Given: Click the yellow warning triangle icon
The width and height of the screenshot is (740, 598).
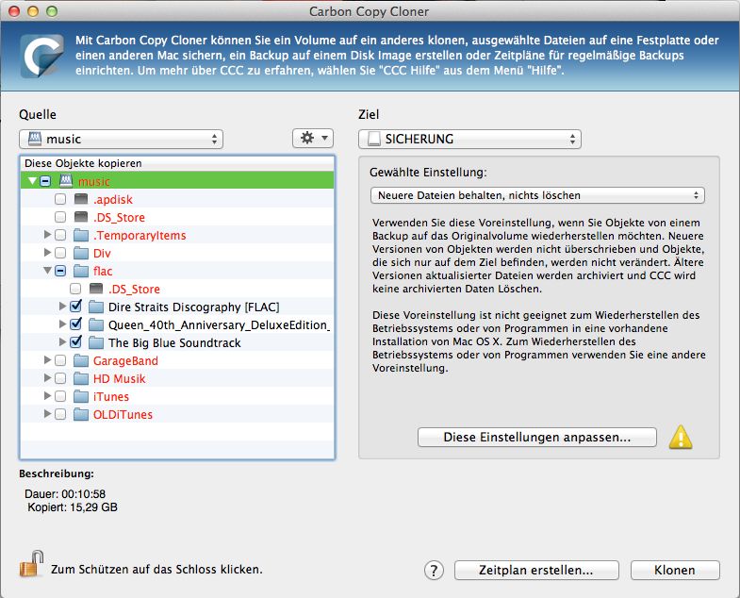Looking at the screenshot, I should click(x=680, y=437).
